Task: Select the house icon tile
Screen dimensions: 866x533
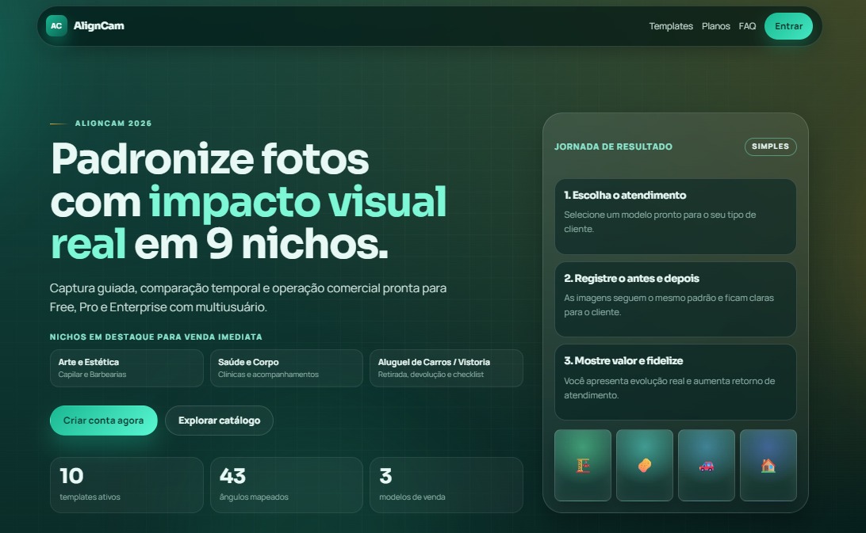Action: click(768, 465)
